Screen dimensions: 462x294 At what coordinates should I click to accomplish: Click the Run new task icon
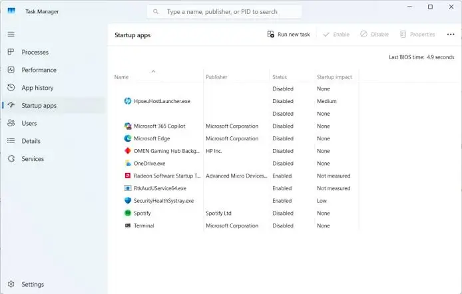270,34
